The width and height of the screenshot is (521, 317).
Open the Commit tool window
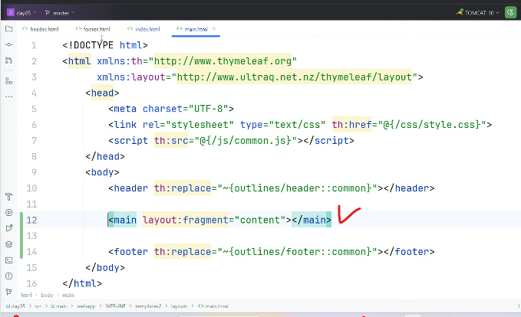9,44
